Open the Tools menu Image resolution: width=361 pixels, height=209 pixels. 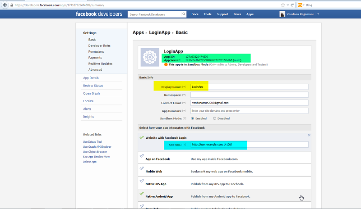coord(208,14)
